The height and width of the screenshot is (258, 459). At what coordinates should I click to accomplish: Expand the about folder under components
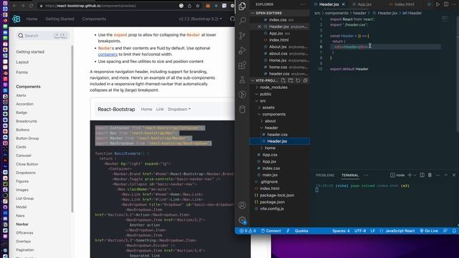coord(270,121)
